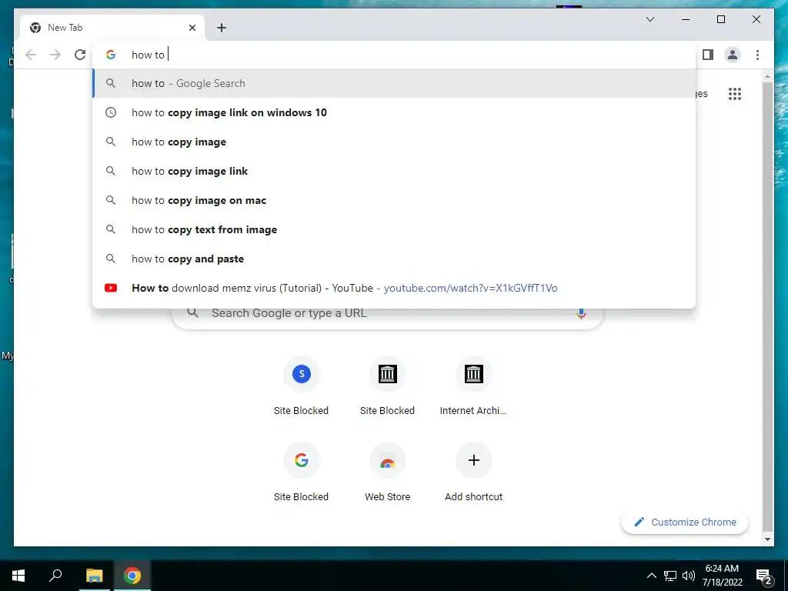Open the notification center icon

(764, 576)
